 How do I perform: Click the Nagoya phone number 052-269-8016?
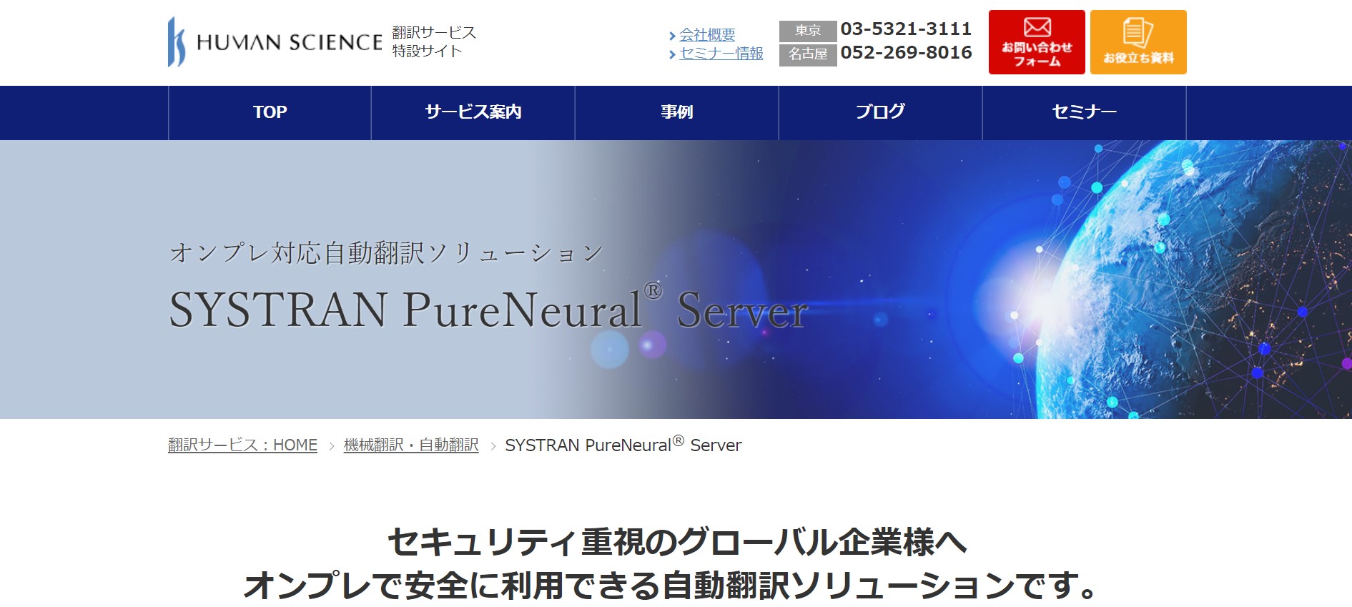pyautogui.click(x=906, y=53)
